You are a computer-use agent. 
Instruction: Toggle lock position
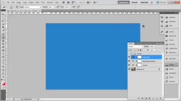pos(138,50)
